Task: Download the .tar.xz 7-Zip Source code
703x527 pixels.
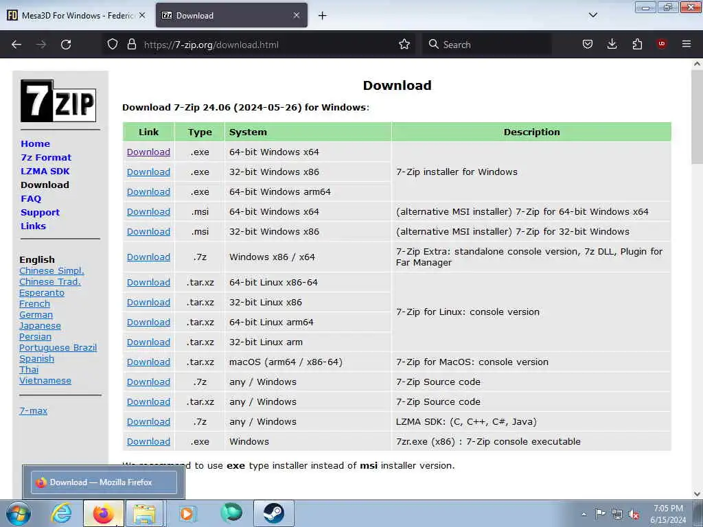Action: 148,402
